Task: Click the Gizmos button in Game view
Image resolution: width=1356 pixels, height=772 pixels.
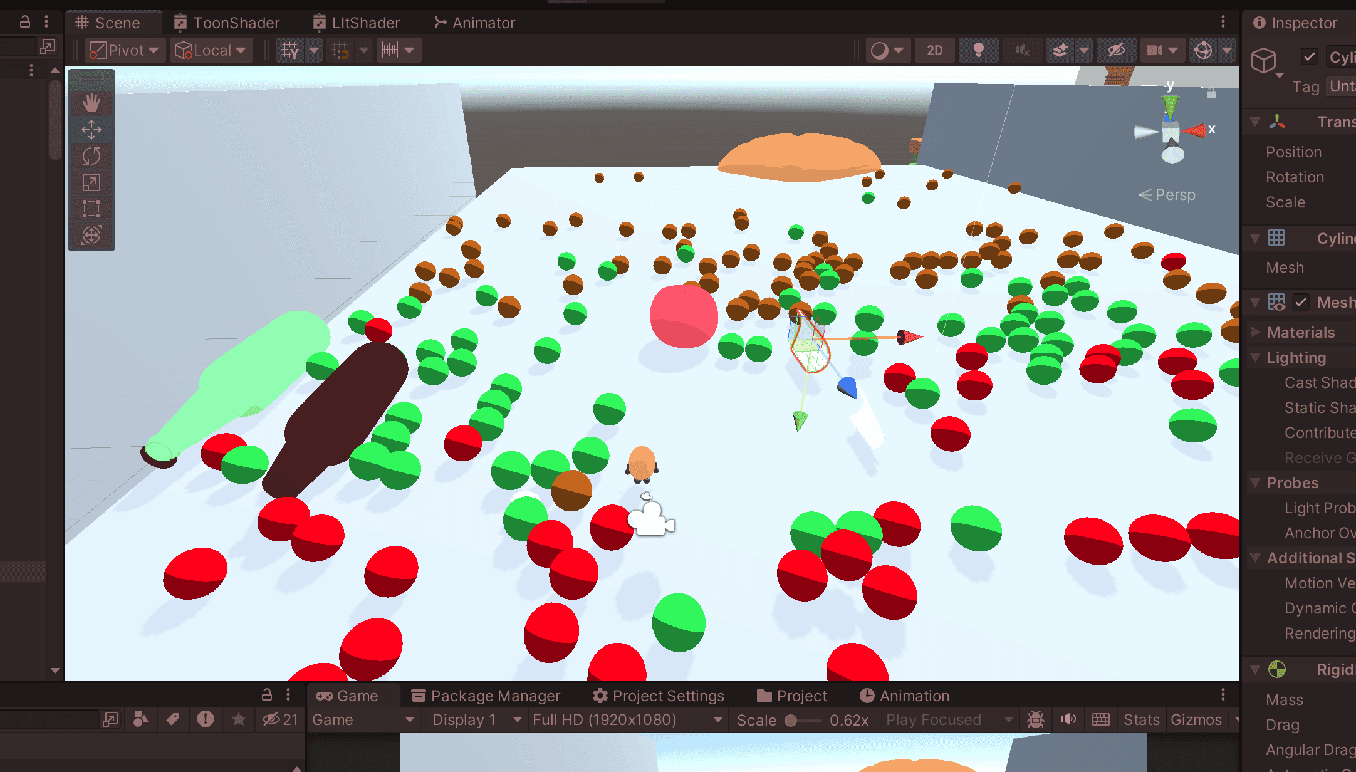Action: (1196, 719)
